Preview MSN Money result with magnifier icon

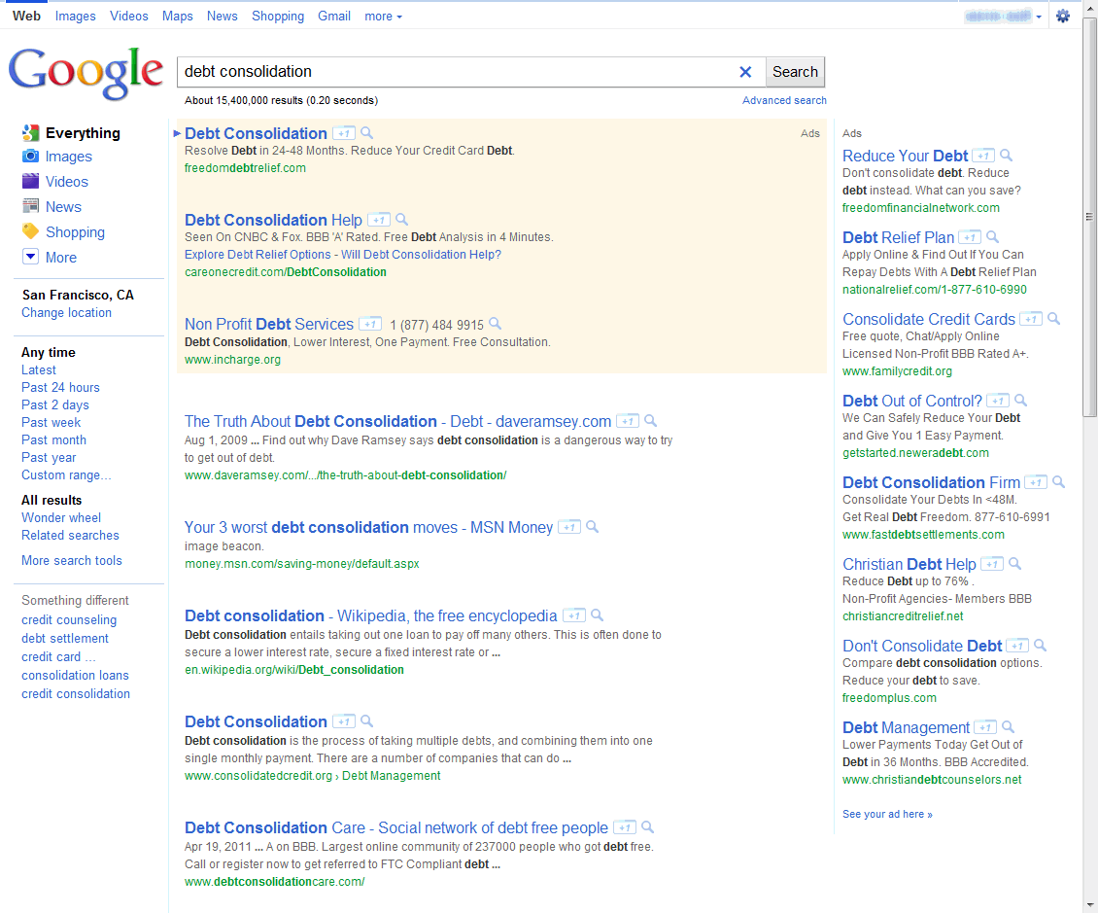pos(593,527)
